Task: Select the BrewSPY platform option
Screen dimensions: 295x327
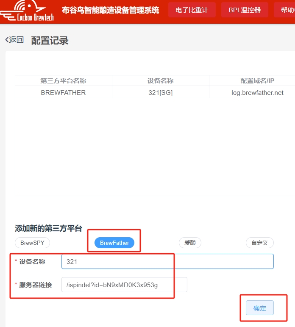Action: (x=32, y=243)
